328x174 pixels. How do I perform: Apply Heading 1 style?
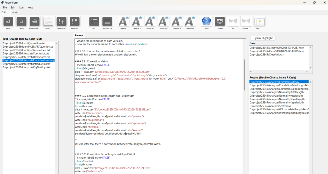tap(124, 21)
